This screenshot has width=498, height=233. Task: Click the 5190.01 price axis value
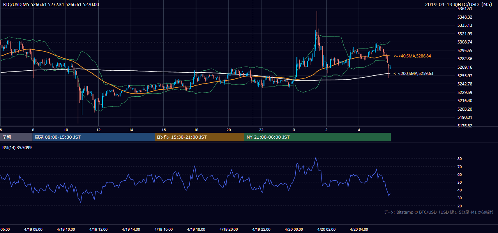click(x=465, y=117)
